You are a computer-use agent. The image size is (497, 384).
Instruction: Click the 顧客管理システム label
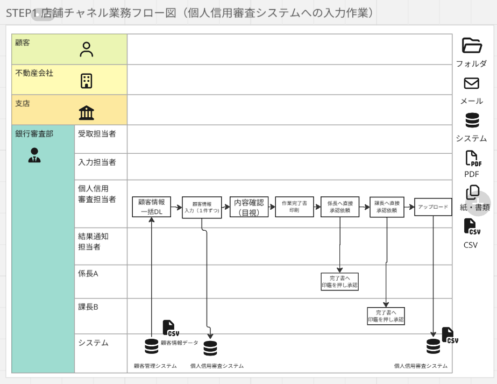click(155, 366)
